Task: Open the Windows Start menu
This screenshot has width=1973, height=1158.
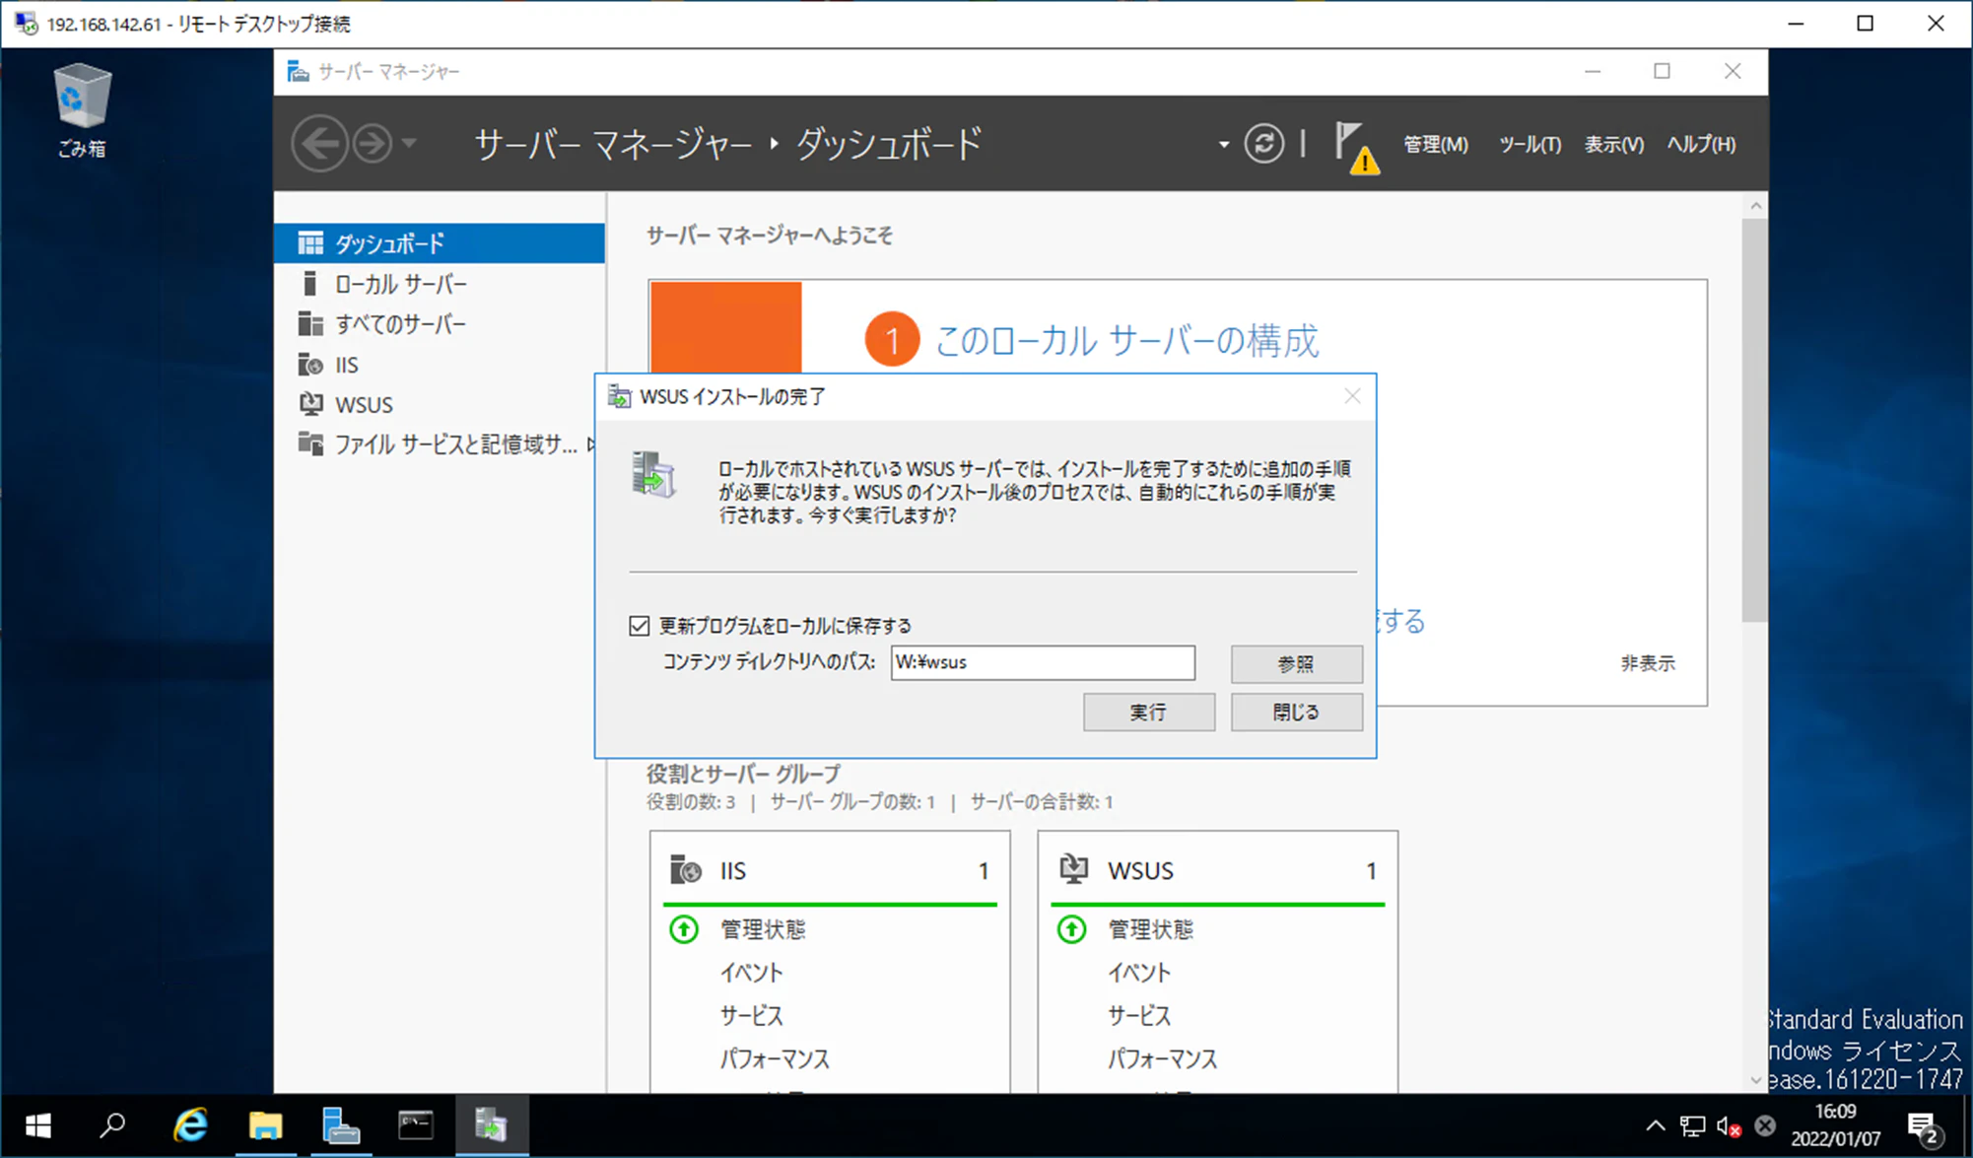Action: click(x=37, y=1125)
